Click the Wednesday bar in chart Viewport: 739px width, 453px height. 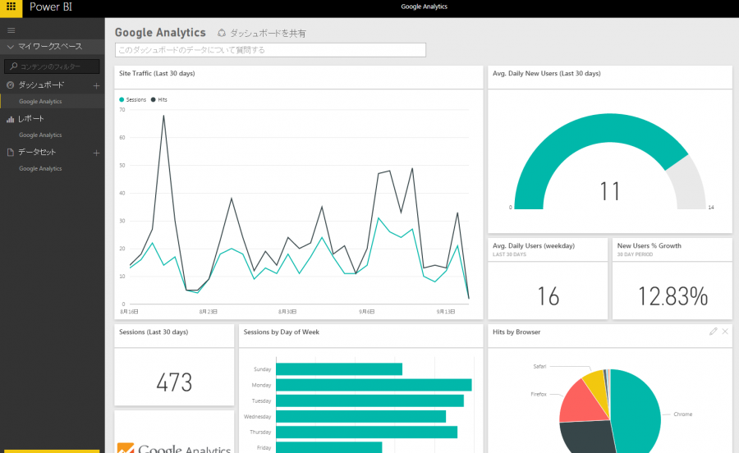pos(361,416)
